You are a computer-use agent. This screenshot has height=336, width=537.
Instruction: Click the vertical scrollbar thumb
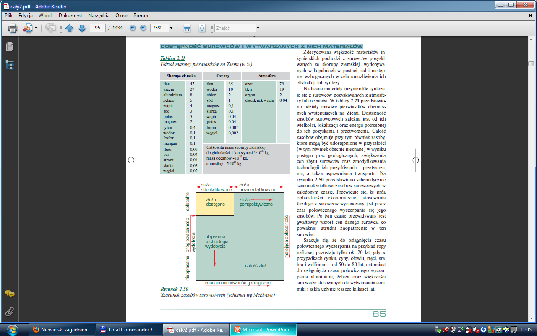coord(531,64)
